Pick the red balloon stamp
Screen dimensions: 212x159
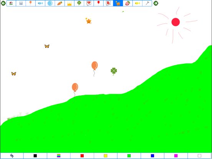point(99,3)
